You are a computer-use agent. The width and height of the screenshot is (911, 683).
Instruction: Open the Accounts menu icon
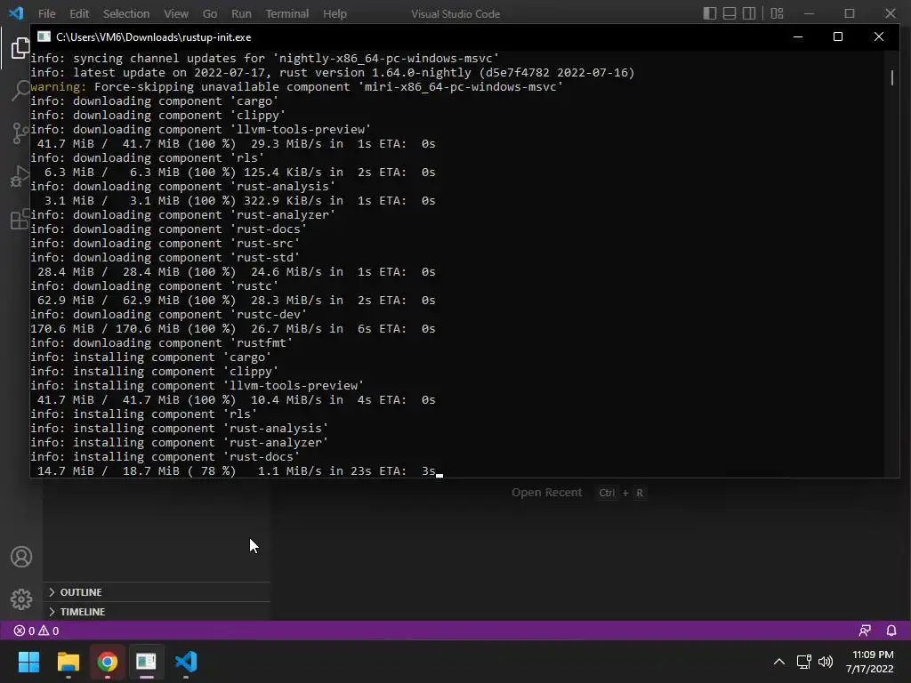[21, 557]
